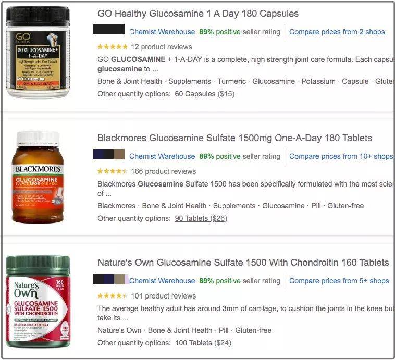
Task: Click the price box of Blackmores listing
Action: coord(109,154)
